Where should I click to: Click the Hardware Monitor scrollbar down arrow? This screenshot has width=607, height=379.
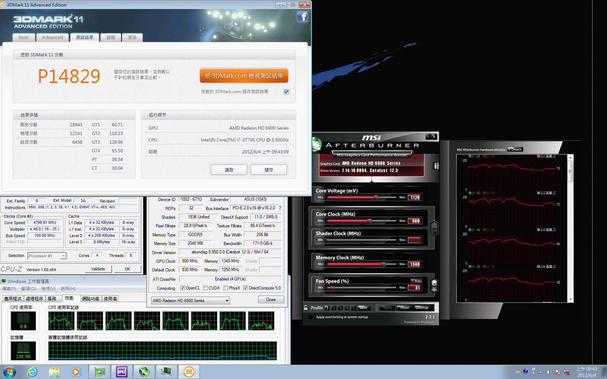pos(571,300)
